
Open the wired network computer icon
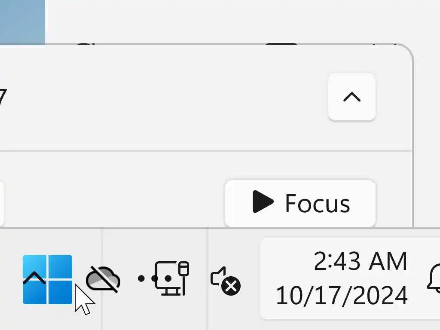tap(172, 278)
